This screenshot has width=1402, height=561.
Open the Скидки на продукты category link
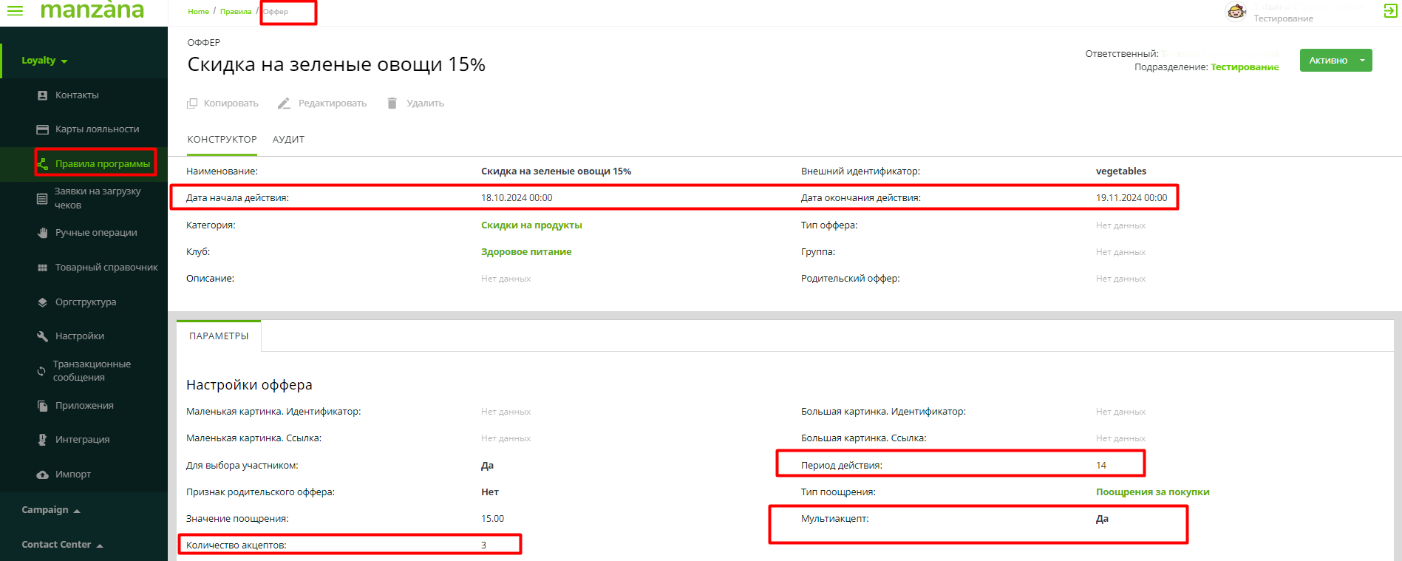[x=531, y=225]
